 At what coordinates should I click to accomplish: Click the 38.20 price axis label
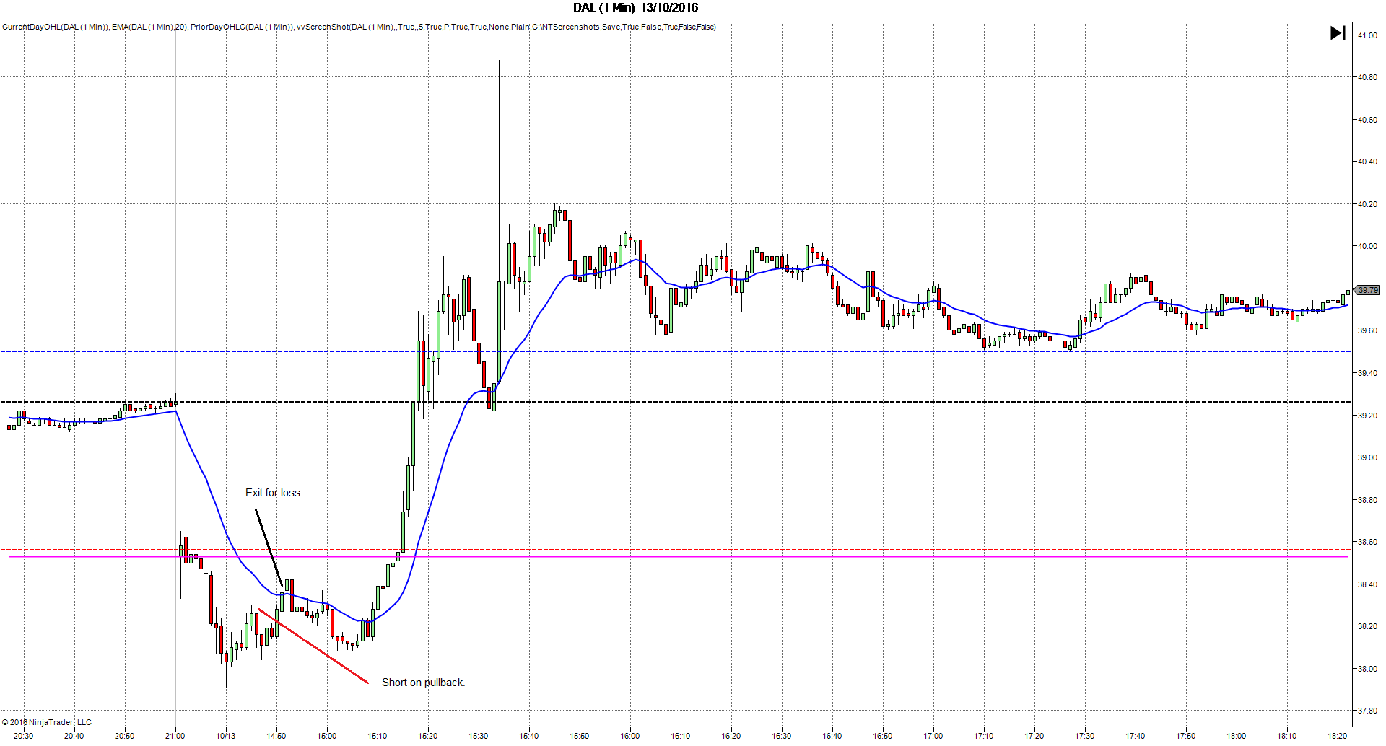point(1367,626)
